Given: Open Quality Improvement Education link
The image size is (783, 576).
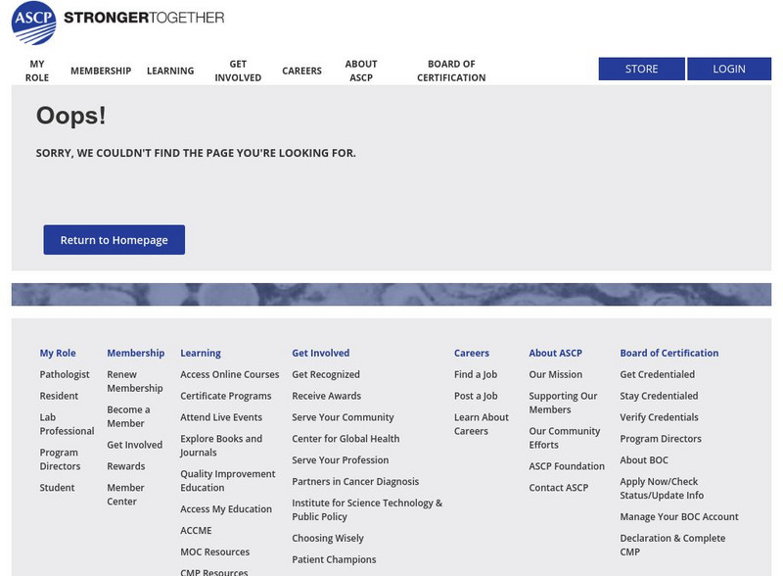Looking at the screenshot, I should point(228,481).
